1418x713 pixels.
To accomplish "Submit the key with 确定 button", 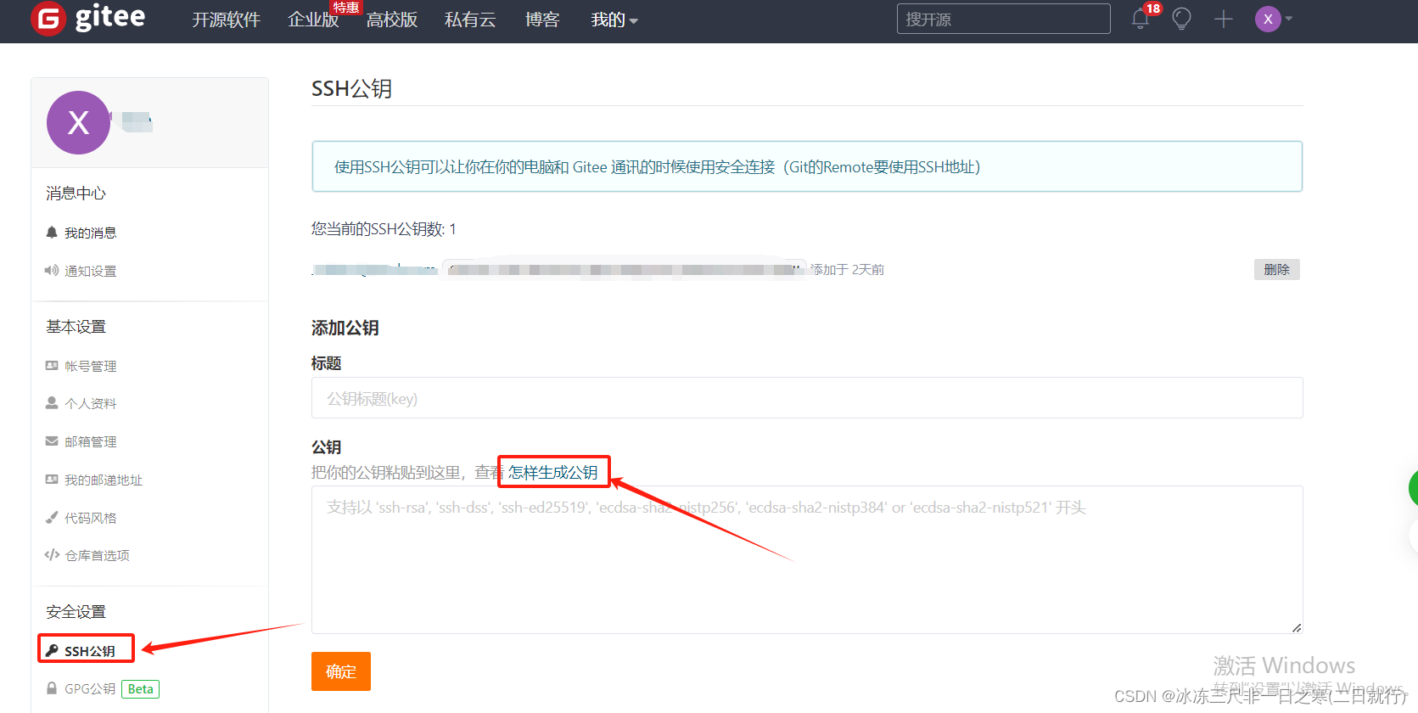I will coord(341,671).
